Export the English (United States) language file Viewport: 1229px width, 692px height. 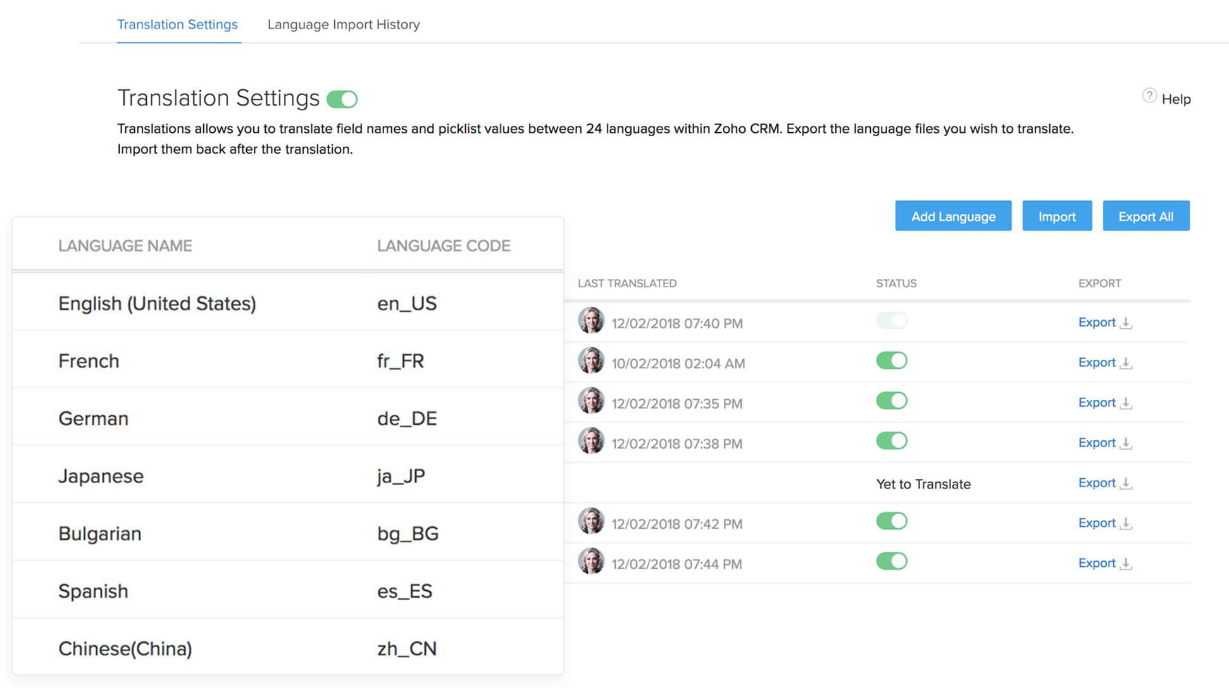(x=1097, y=322)
